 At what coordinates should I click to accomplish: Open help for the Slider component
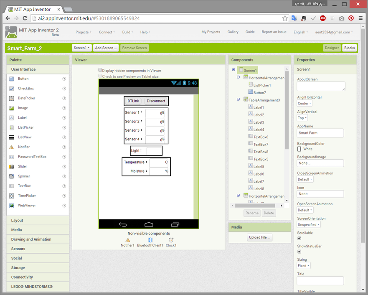[64, 167]
